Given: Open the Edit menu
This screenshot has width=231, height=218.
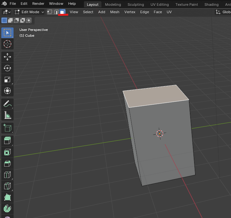Looking at the screenshot, I should 24,4.
